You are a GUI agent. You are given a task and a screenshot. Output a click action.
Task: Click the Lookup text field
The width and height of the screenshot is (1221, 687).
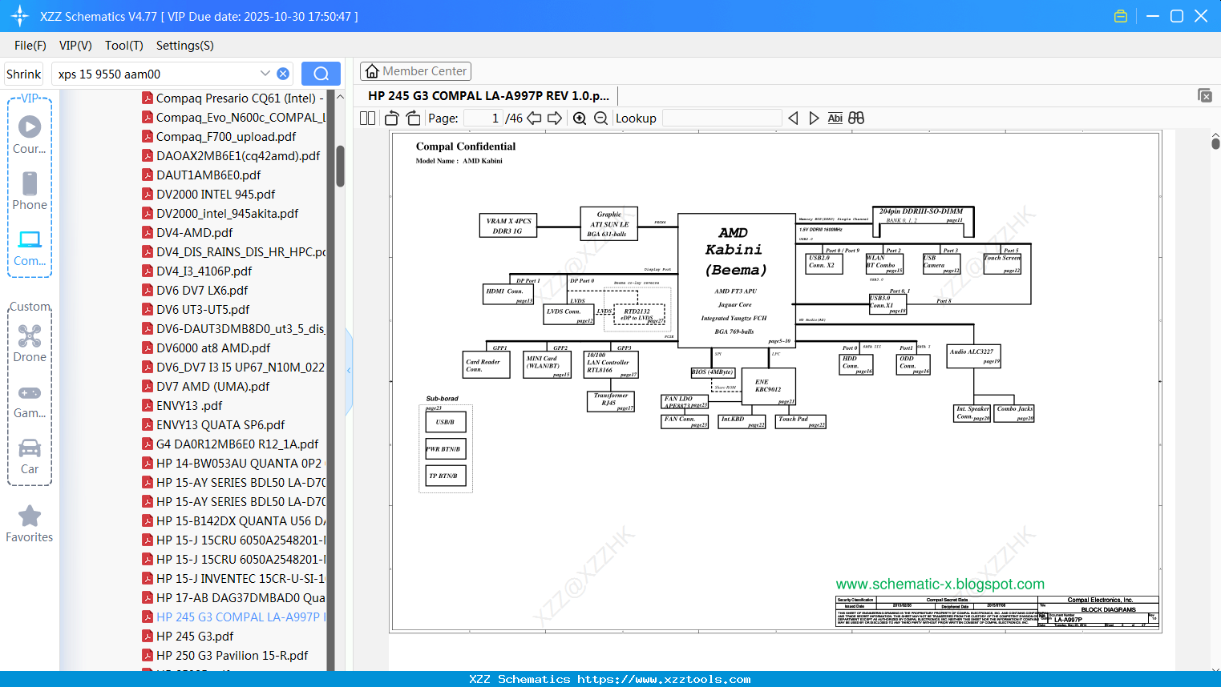pos(722,118)
